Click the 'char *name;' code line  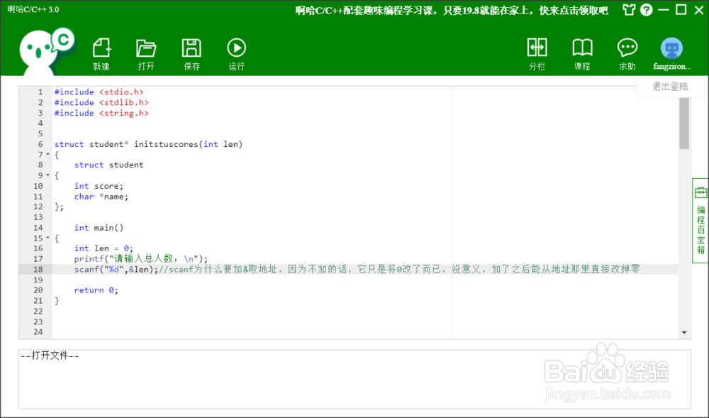101,197
